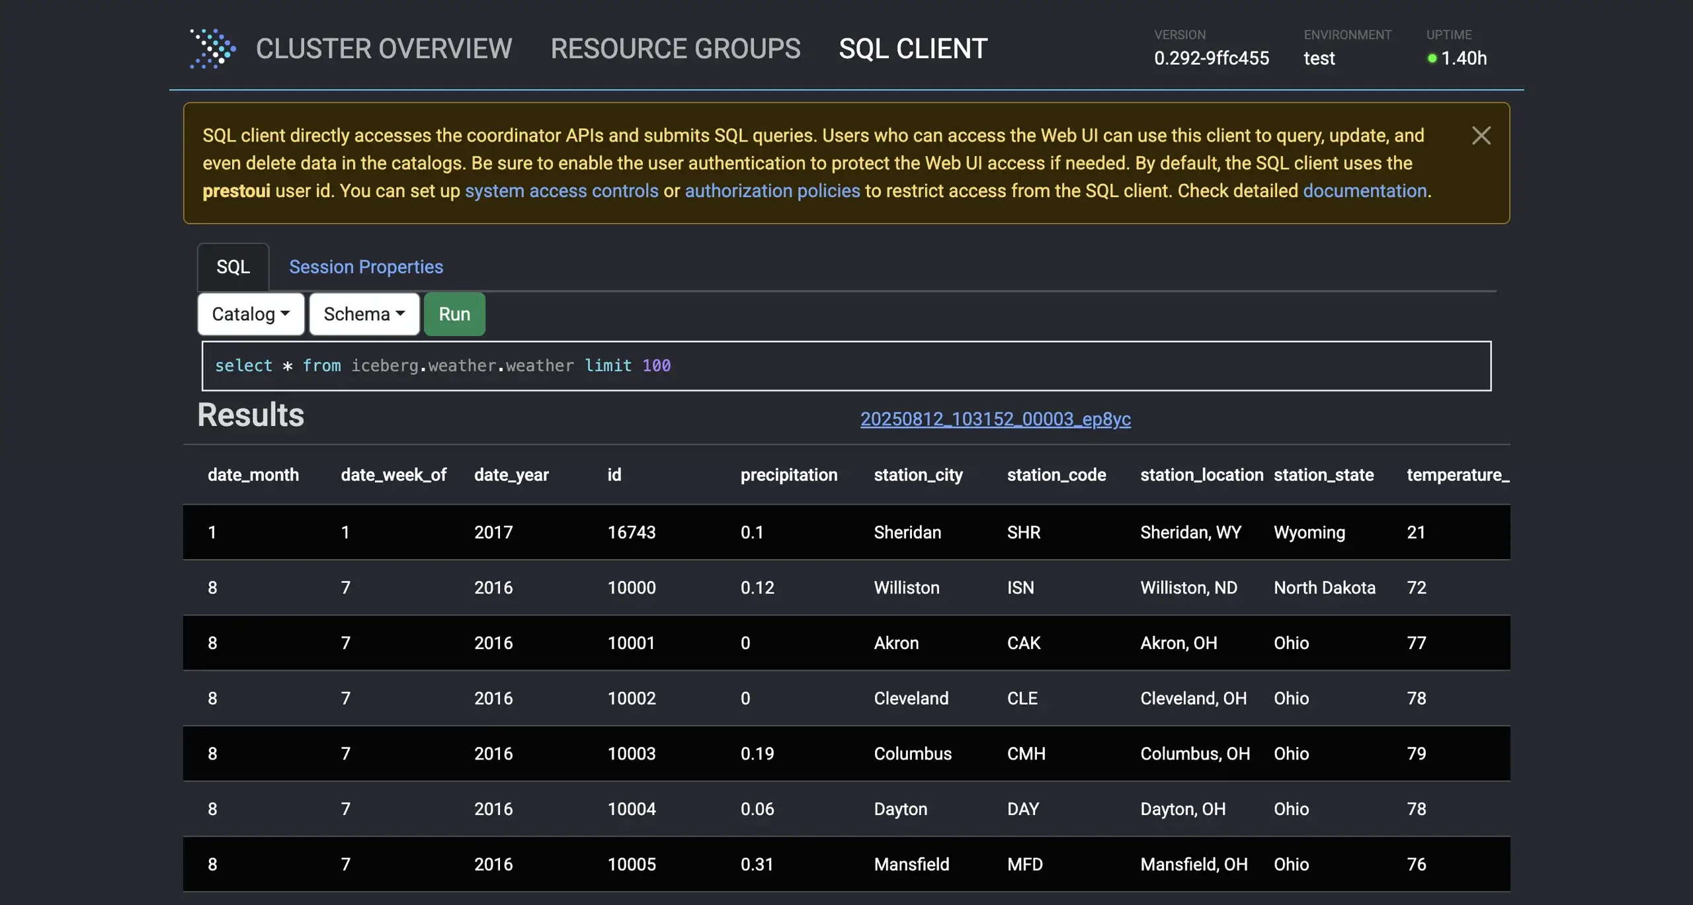Click the Cleveland, OH station location cell
This screenshot has height=905, width=1693.
tap(1193, 699)
